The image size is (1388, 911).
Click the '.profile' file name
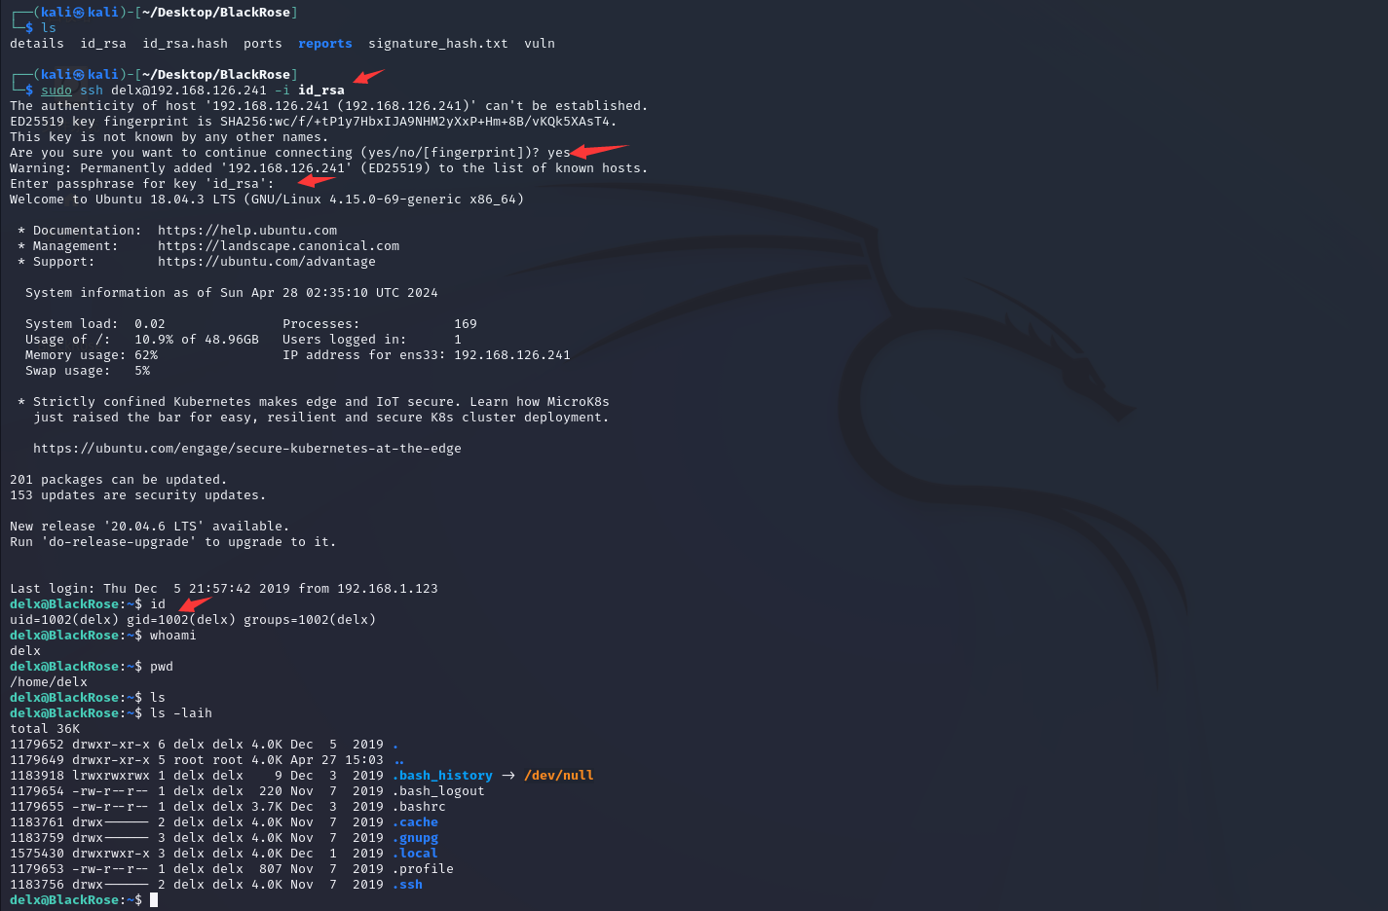tap(423, 869)
